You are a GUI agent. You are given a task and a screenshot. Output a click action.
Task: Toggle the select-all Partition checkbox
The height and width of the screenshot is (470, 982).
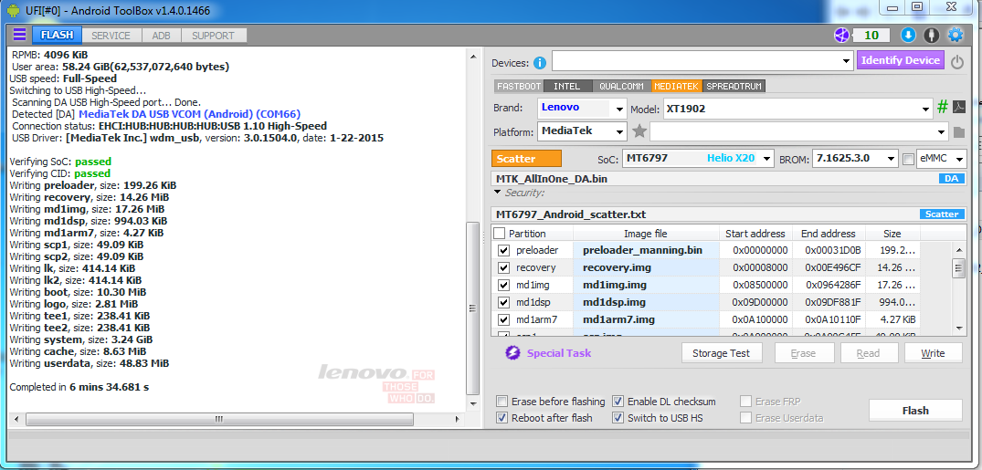(x=499, y=234)
